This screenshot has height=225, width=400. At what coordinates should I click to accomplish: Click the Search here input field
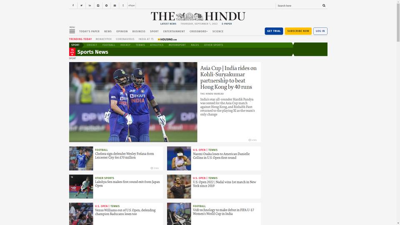pyautogui.click(x=298, y=5)
